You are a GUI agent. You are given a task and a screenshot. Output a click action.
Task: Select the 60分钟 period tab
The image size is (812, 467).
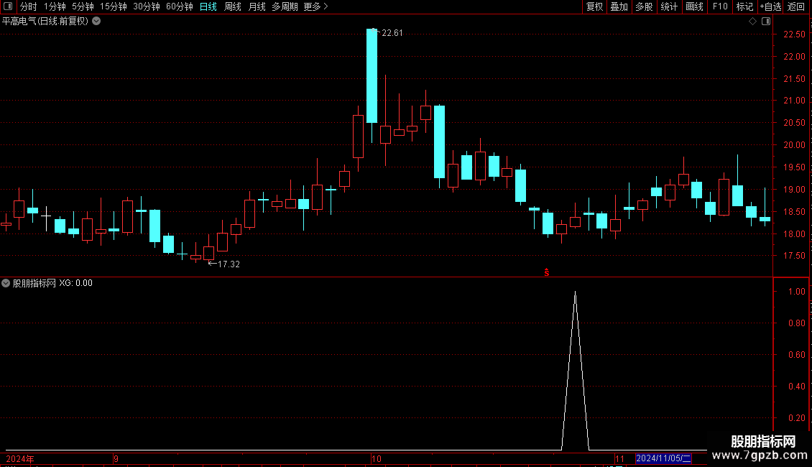(179, 6)
